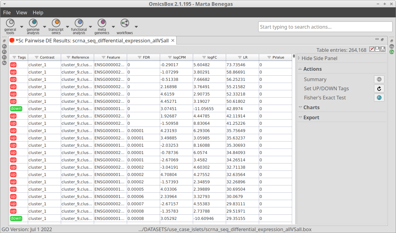Image resolution: width=396 pixels, height=233 pixels.
Task: Open dropdown arrow next to workflows
Action: 136,27
